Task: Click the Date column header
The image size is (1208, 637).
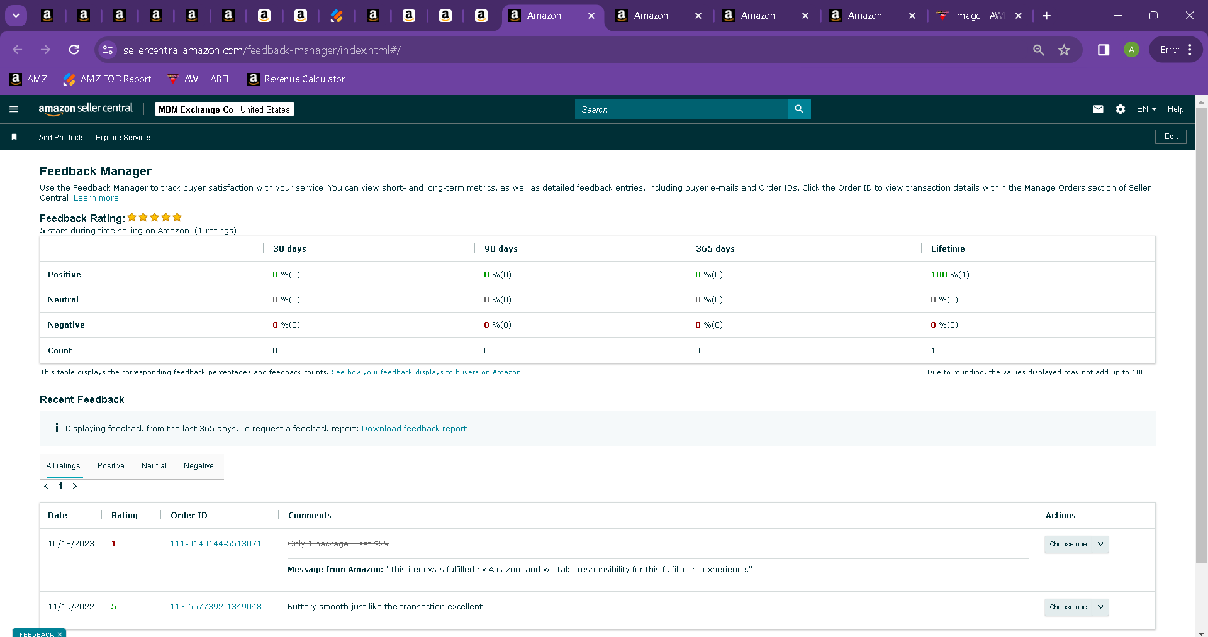Action: (57, 516)
